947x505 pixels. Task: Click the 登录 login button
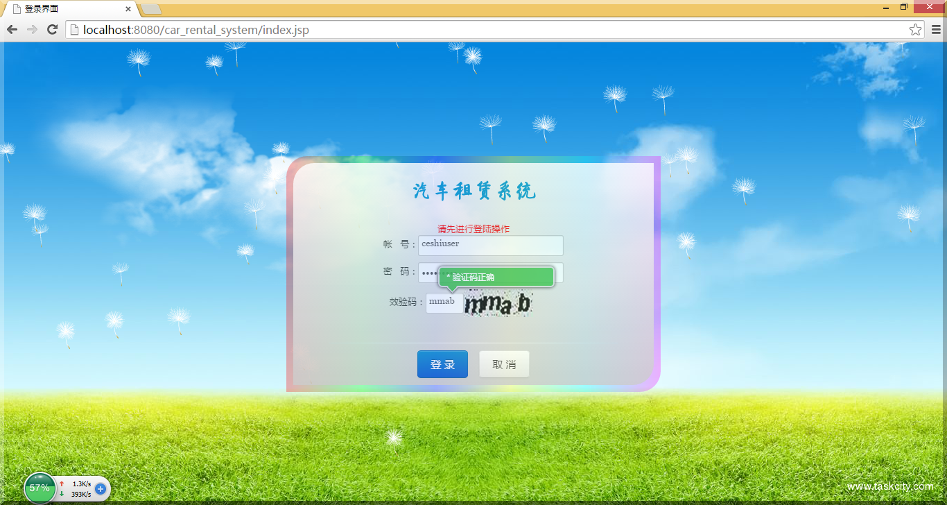click(442, 363)
